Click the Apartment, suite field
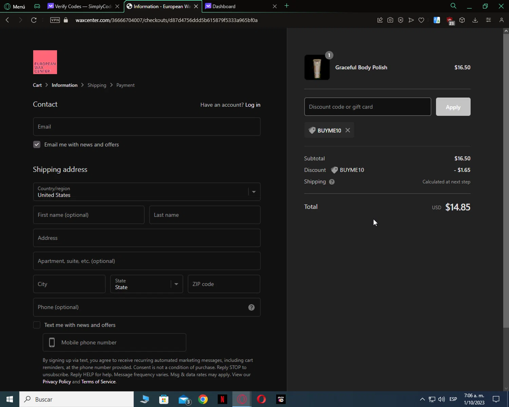This screenshot has height=407, width=509. tap(147, 261)
